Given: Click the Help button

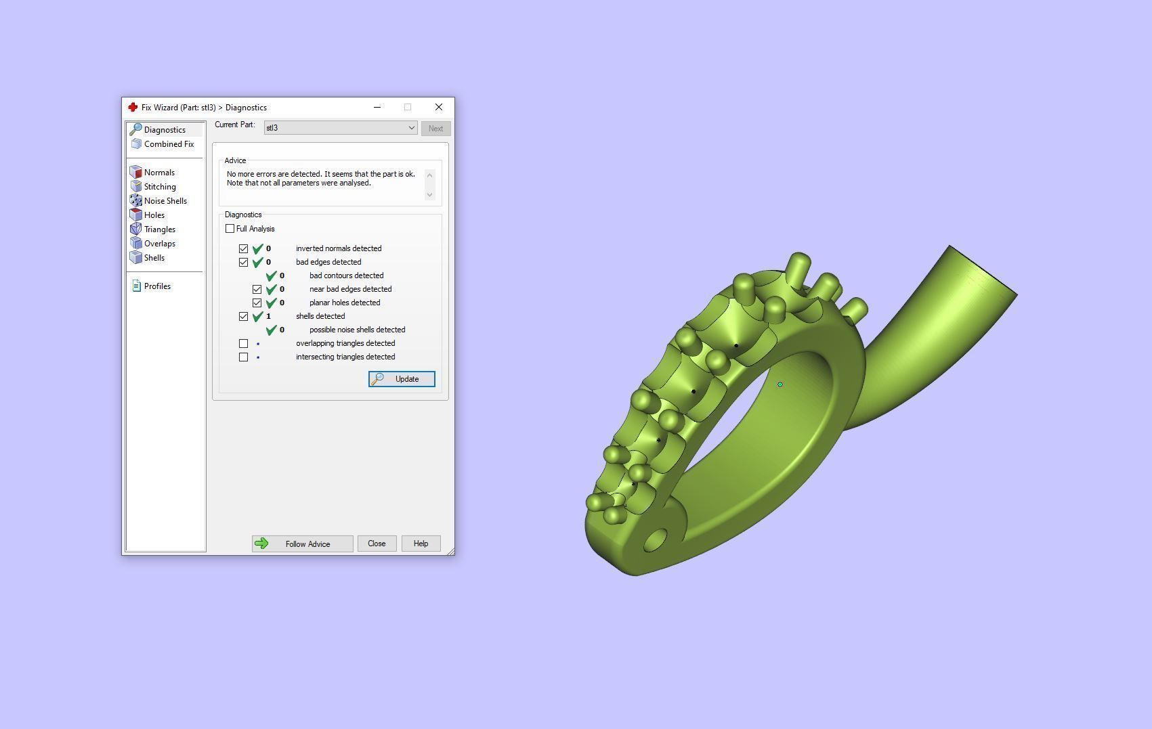Looking at the screenshot, I should [x=421, y=544].
